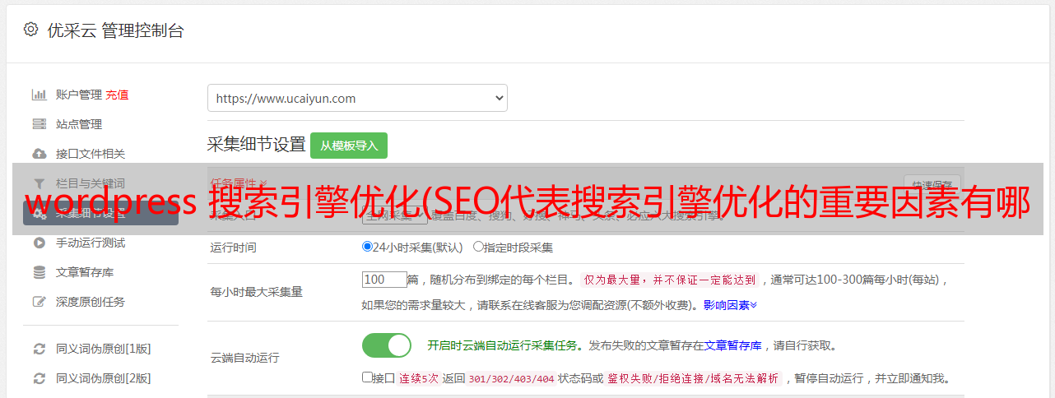Select the 24小时采集(默认) radio button
Image resolution: width=1055 pixels, height=398 pixels.
(x=367, y=246)
